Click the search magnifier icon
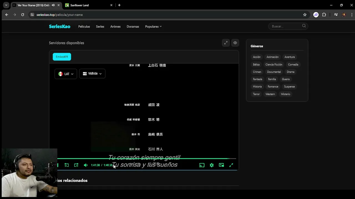 (304, 26)
